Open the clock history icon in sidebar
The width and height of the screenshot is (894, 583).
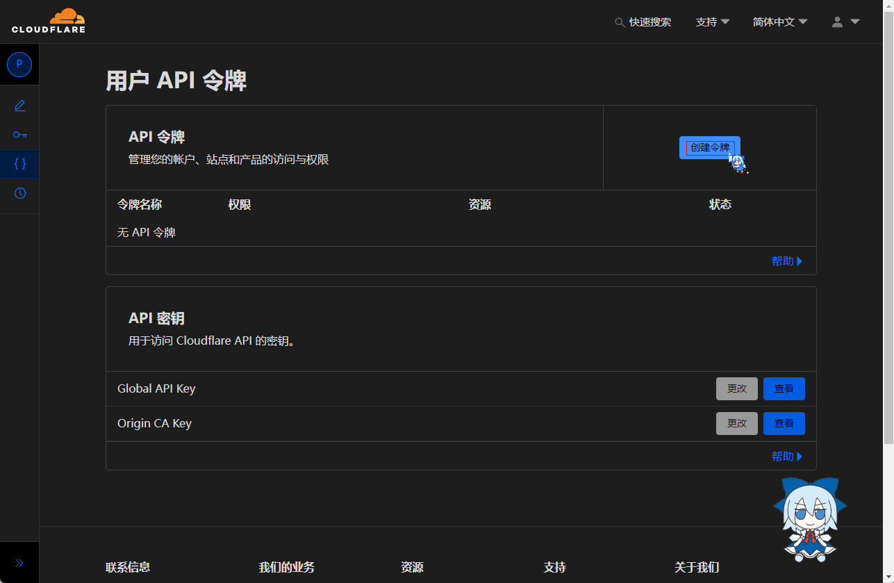point(19,193)
